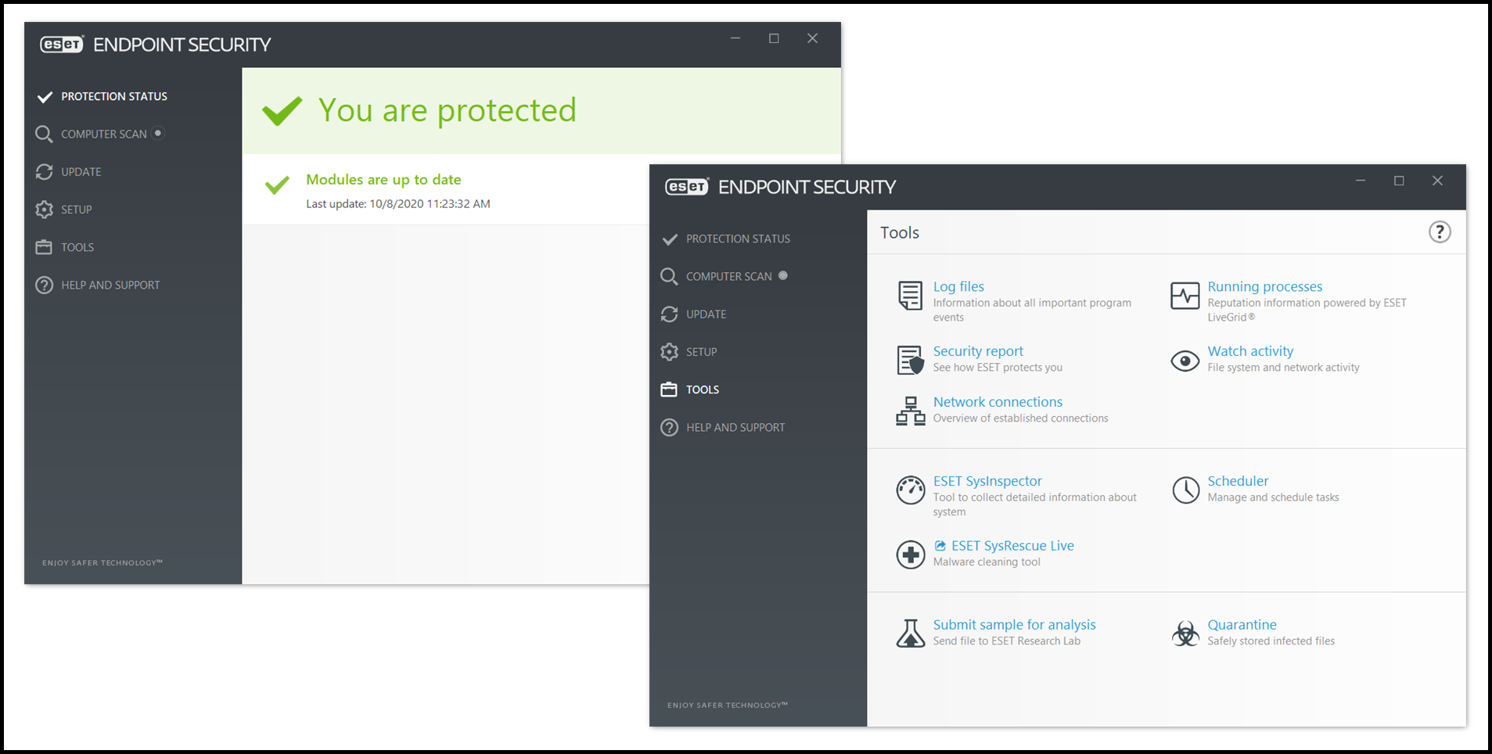Maximize the front Endpoint Security window
1492x754 pixels.
coord(1399,181)
